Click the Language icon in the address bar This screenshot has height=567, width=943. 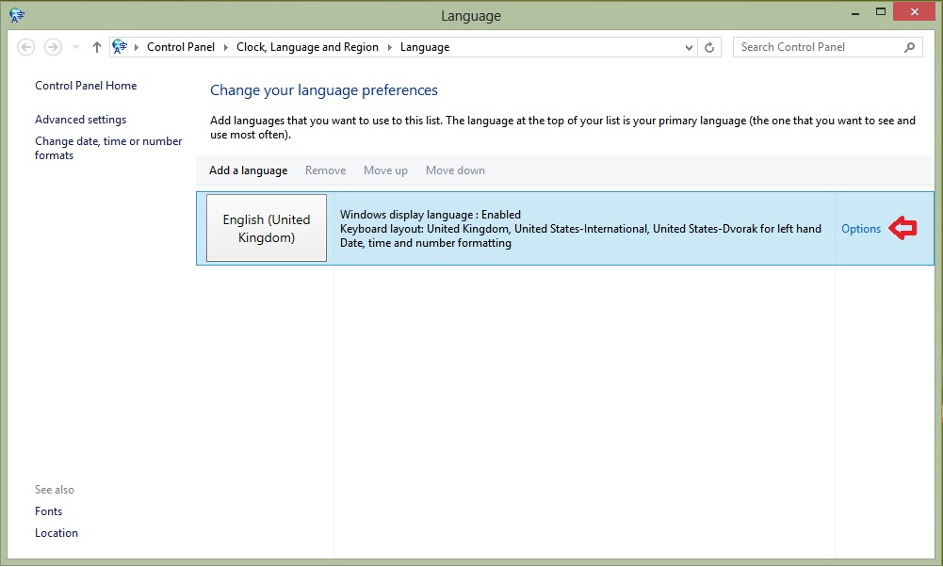point(119,45)
